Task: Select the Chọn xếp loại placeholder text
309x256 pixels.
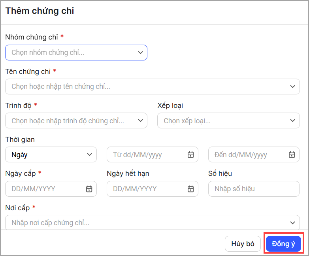Action: coord(187,121)
